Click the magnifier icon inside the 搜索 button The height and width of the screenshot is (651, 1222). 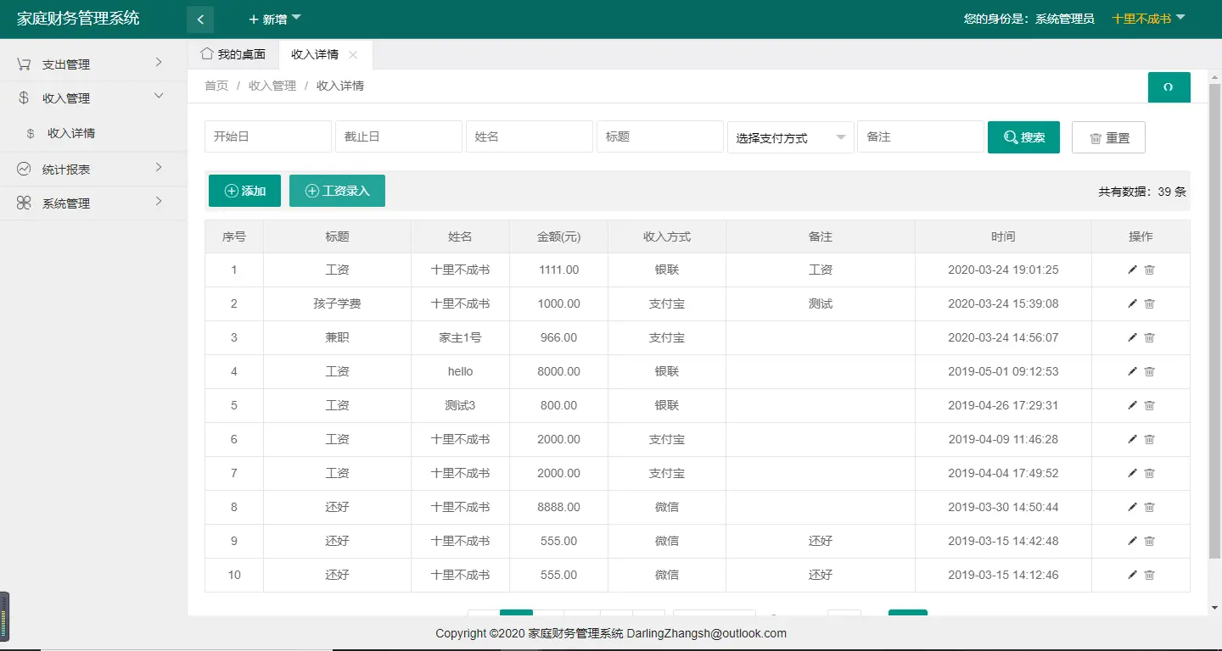pyautogui.click(x=1009, y=136)
